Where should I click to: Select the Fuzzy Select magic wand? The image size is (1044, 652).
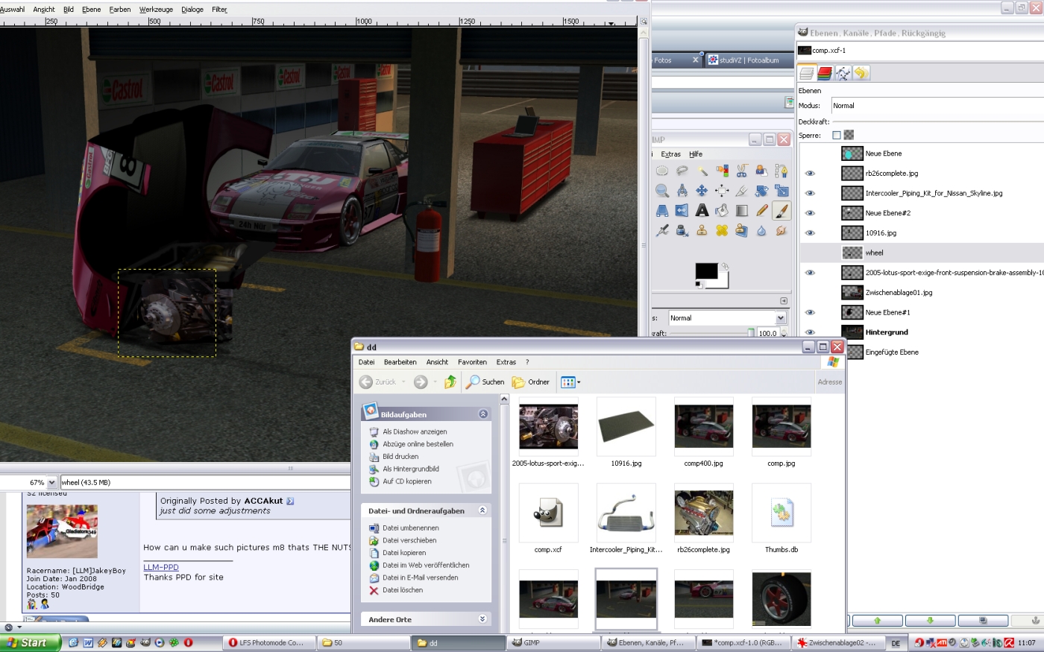(702, 171)
